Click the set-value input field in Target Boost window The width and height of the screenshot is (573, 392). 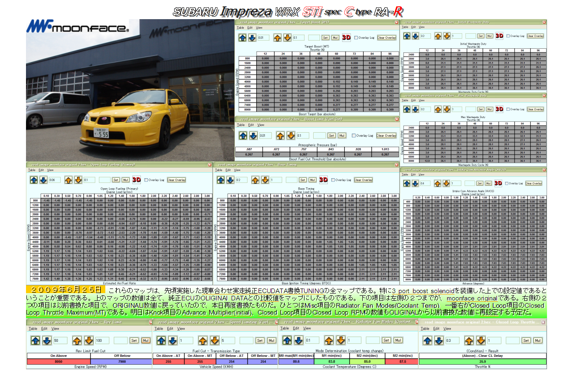coord(314,38)
